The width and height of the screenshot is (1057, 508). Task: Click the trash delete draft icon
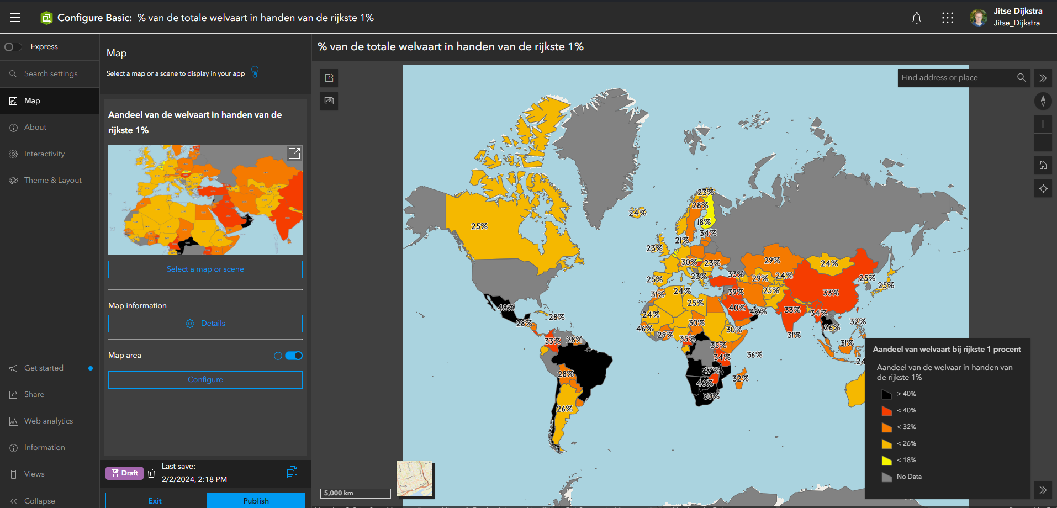151,473
